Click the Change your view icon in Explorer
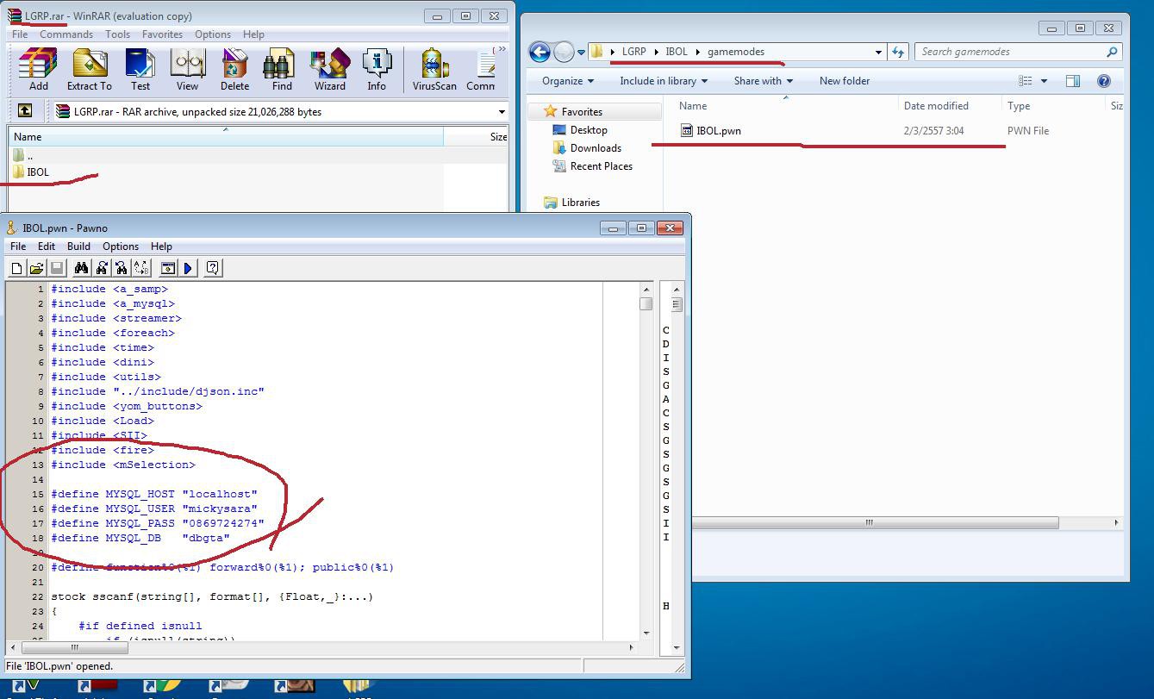Viewport: 1154px width, 699px height. 1026,81
